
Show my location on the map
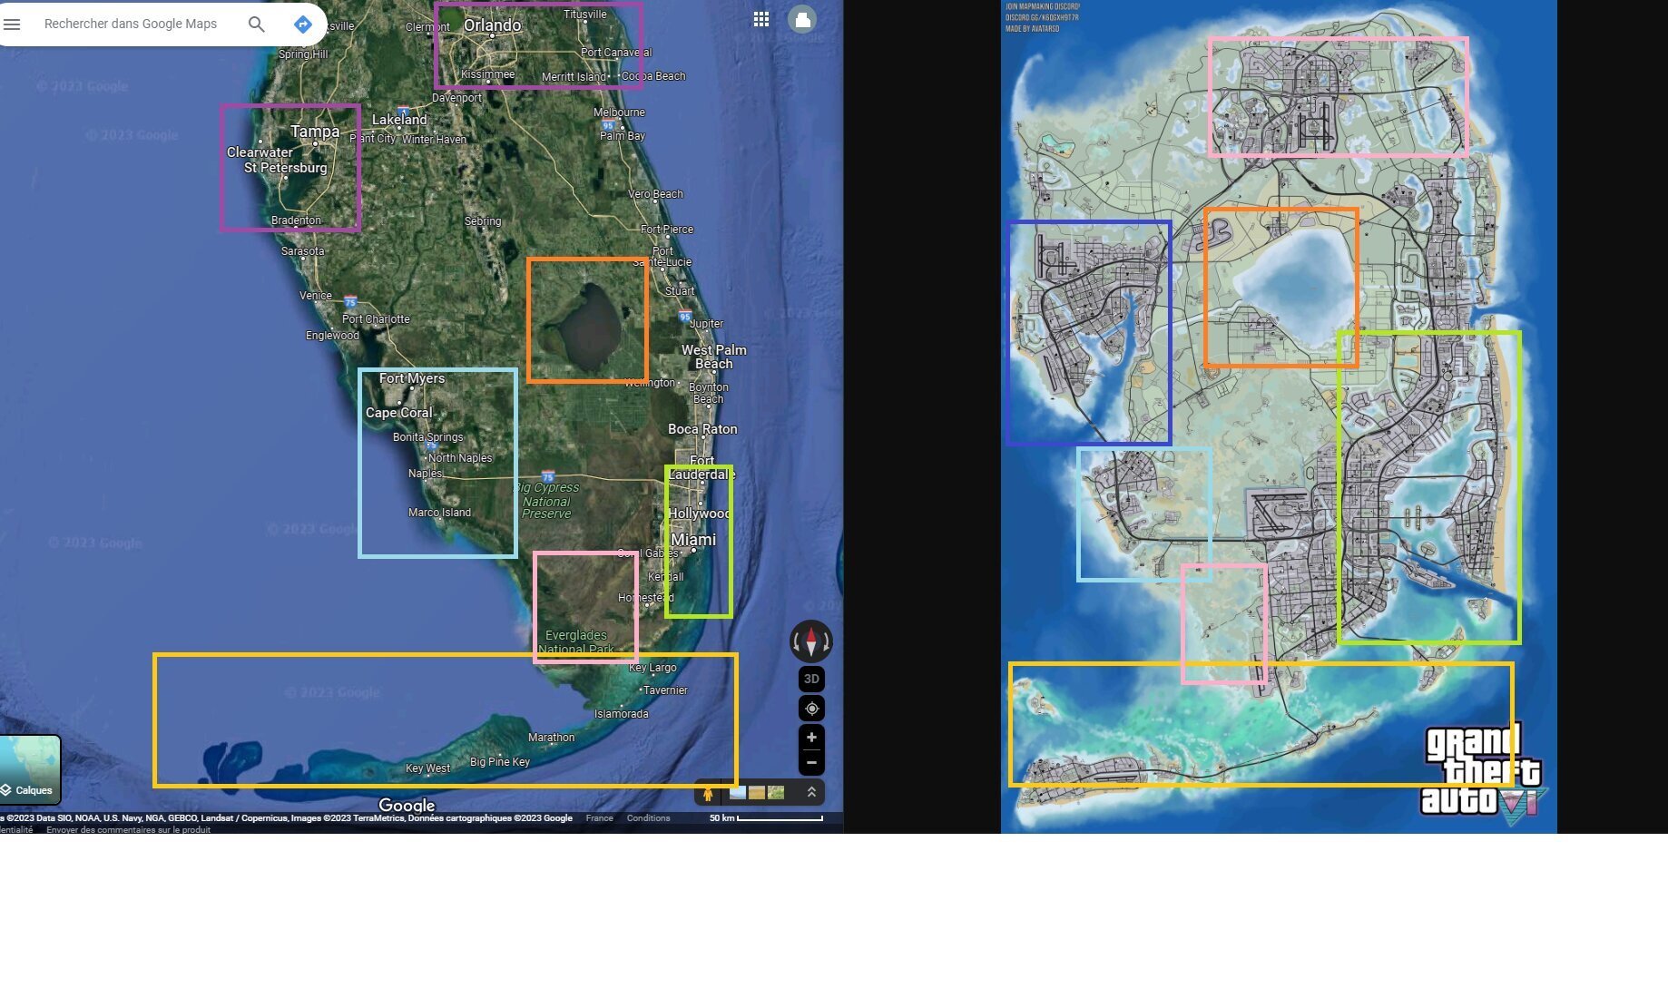(x=811, y=709)
